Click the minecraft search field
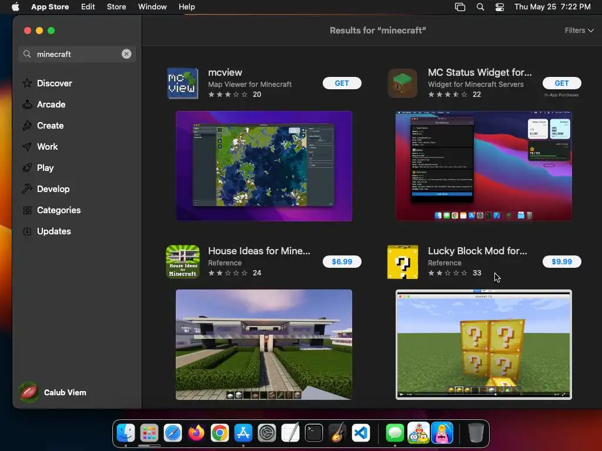This screenshot has height=451, width=602. click(77, 54)
